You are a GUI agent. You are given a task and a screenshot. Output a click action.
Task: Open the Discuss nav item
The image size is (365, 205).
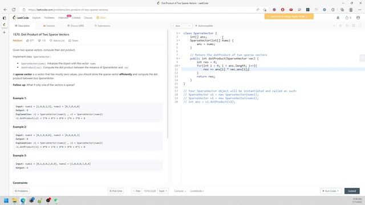88,18
